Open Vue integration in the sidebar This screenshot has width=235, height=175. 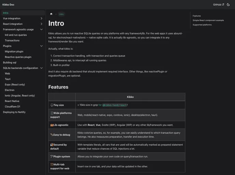12,18
